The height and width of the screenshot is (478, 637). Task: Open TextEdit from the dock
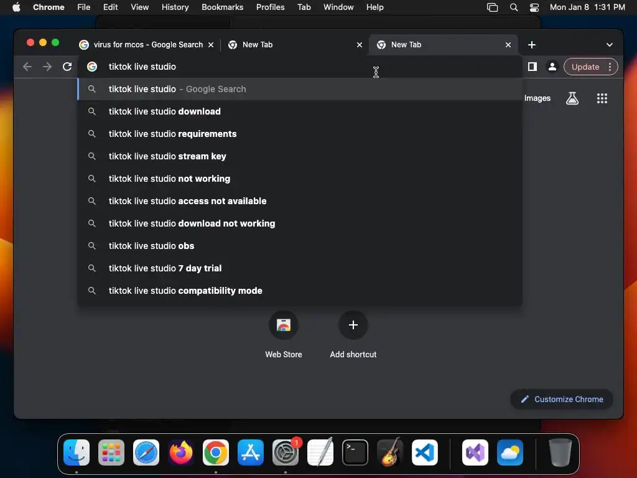point(320,452)
